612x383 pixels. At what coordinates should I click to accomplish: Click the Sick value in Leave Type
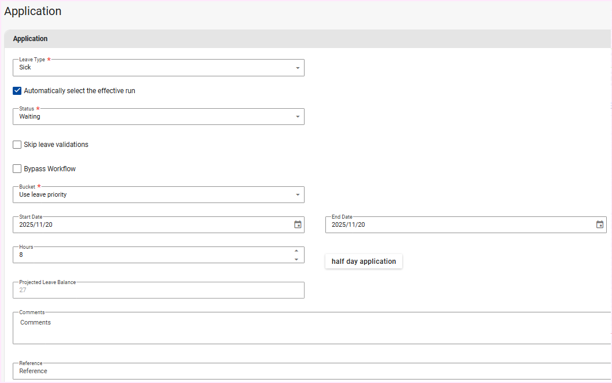tap(25, 68)
